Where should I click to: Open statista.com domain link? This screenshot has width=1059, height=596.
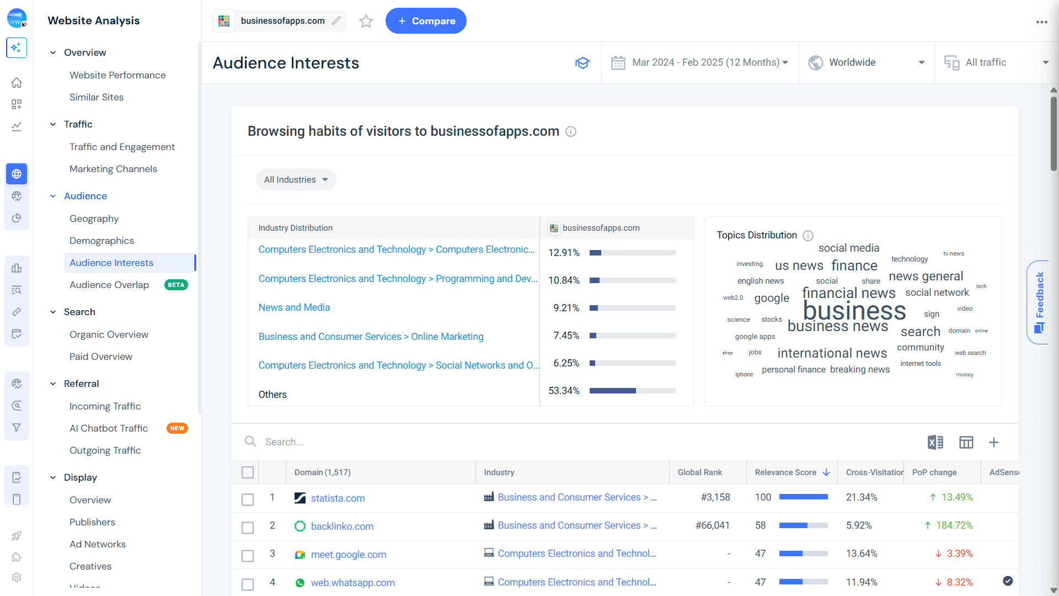(x=338, y=498)
